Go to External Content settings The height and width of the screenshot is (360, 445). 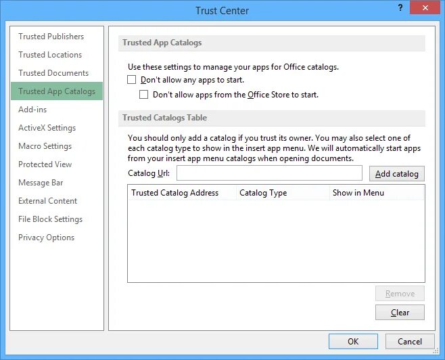pyautogui.click(x=47, y=201)
